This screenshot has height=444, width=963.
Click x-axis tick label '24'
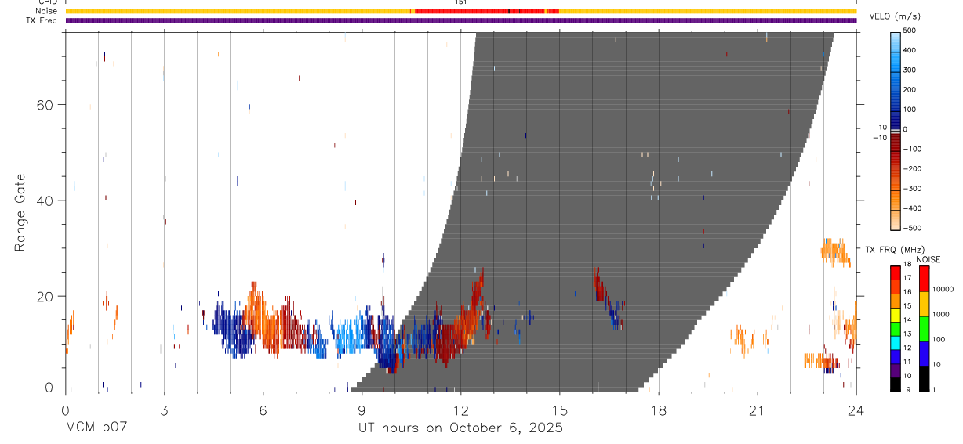(x=856, y=410)
